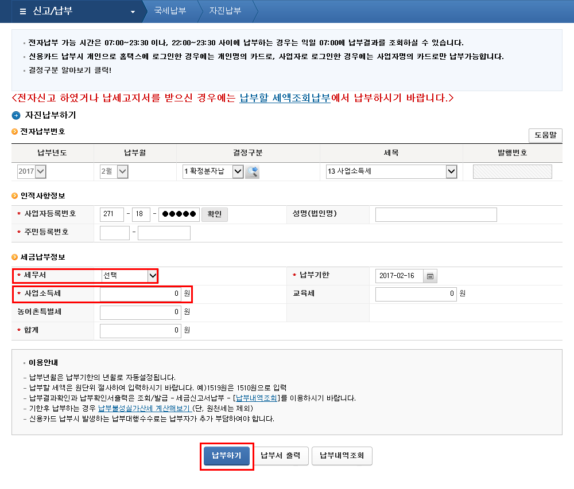
Task: Click the 합계 total amount field
Action: pyautogui.click(x=141, y=331)
